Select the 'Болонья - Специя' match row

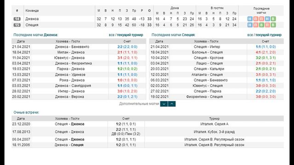tap(216, 52)
